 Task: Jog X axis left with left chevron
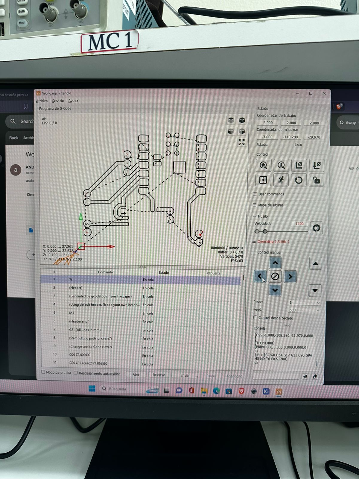tap(260, 276)
